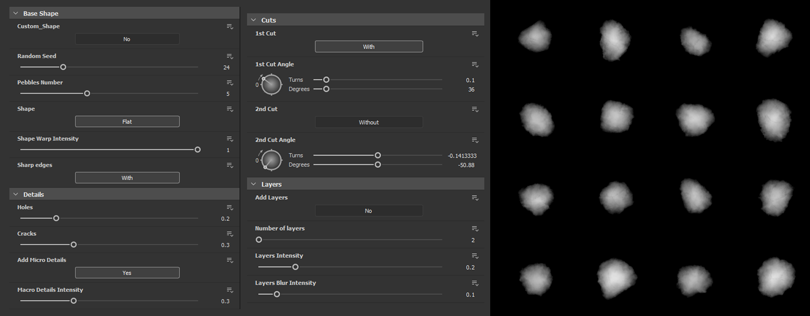Toggle Add Micro Details Yes button
Screen dimensions: 810x316
(127, 273)
